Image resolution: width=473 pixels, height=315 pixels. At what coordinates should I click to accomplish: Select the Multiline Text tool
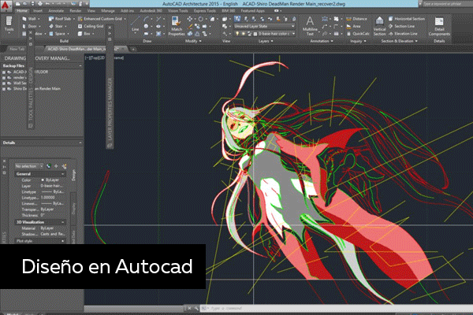[310, 26]
